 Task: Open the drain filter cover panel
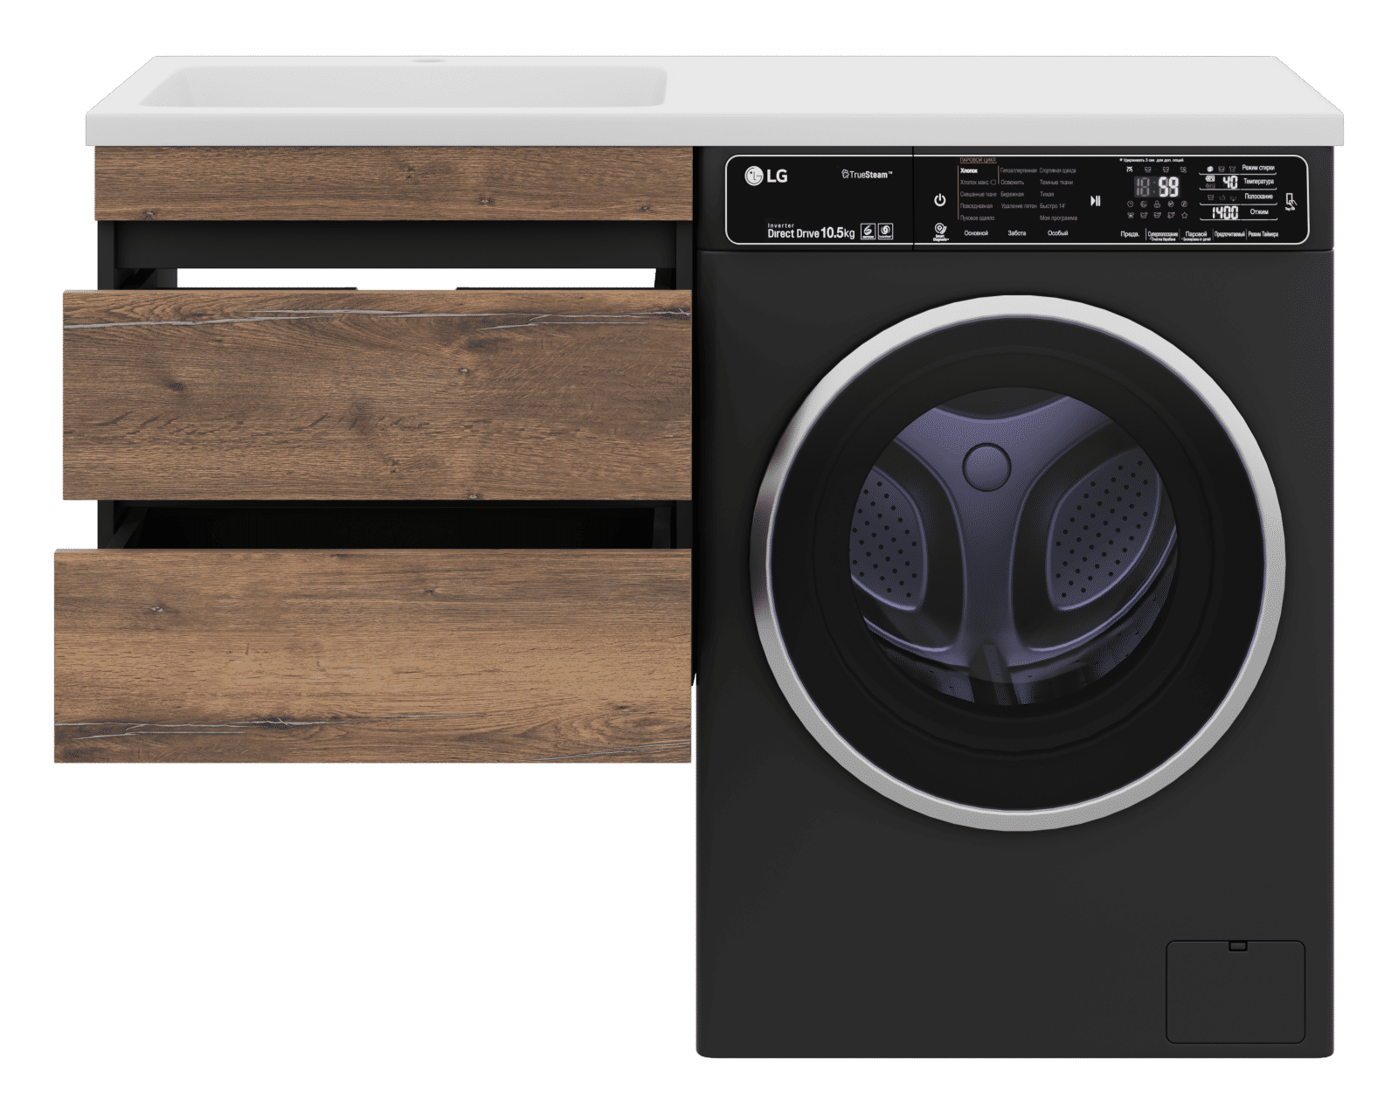pos(1235,992)
